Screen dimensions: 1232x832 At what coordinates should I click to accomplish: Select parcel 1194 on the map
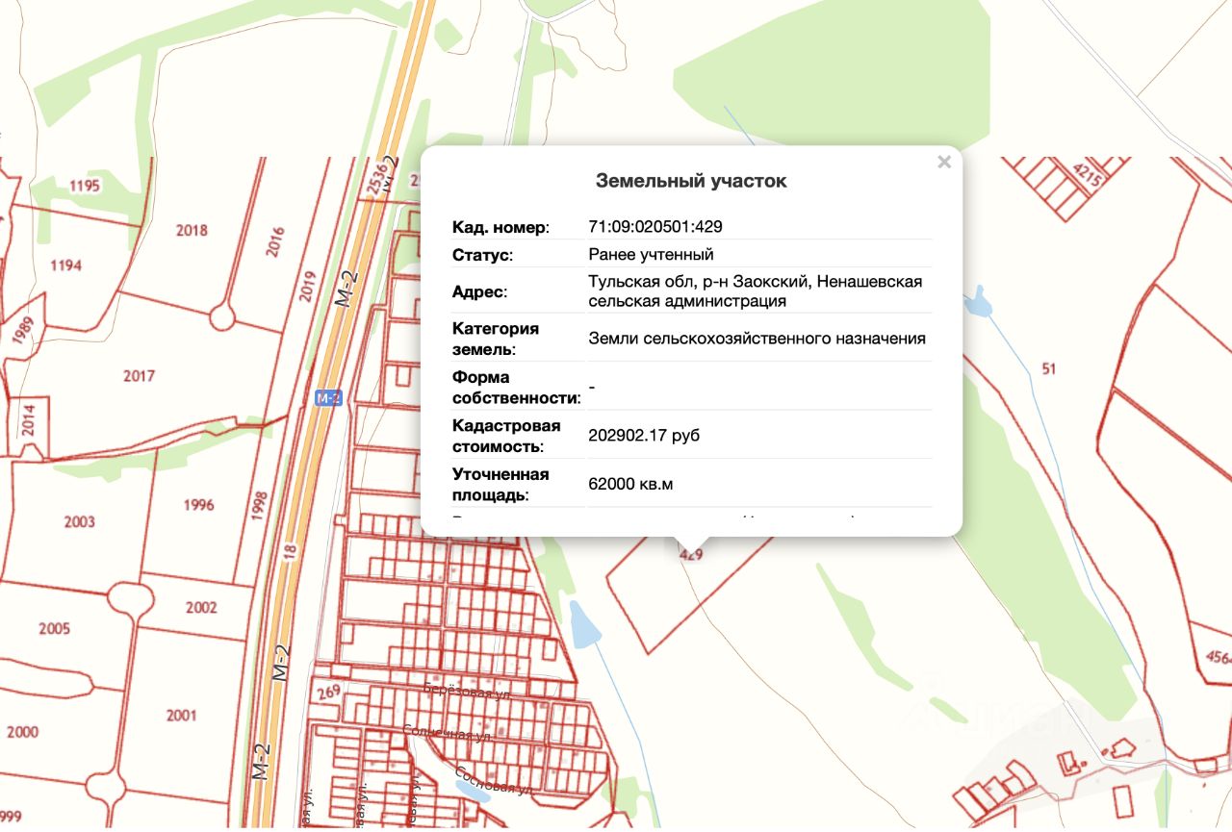[65, 265]
